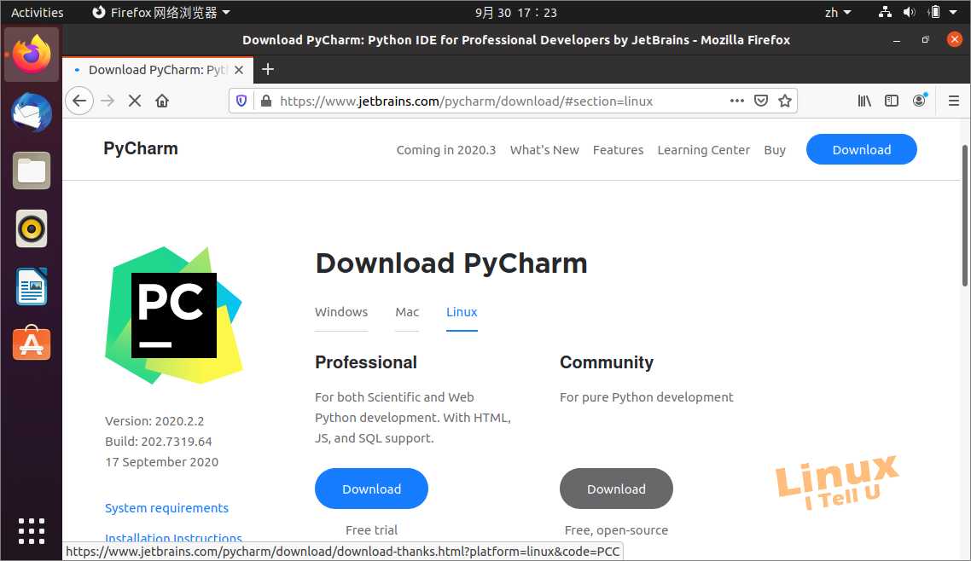
Task: Launch Rhythmbox music player from dock
Action: point(32,228)
